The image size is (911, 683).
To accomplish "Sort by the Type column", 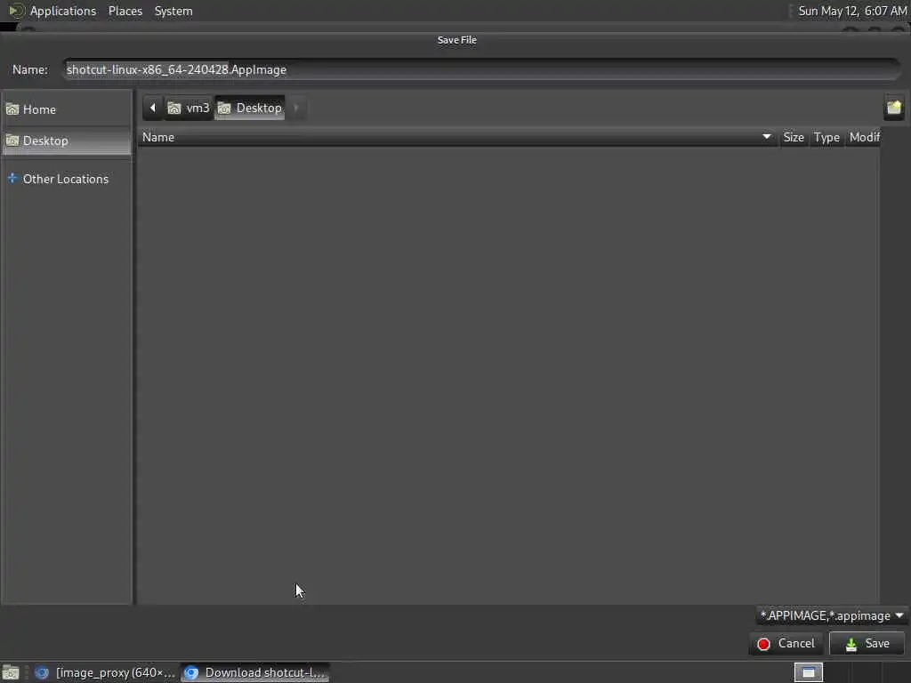I will click(x=826, y=137).
